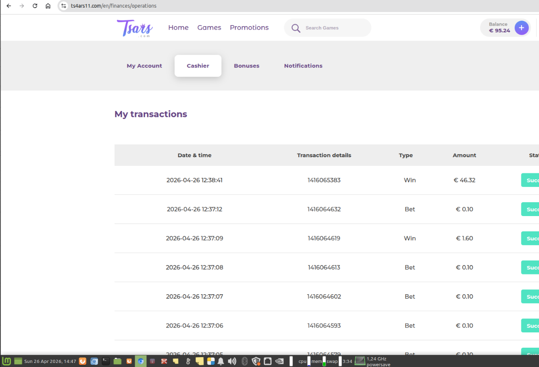The image size is (539, 367).
Task: Go to the Games page
Action: [x=209, y=27]
